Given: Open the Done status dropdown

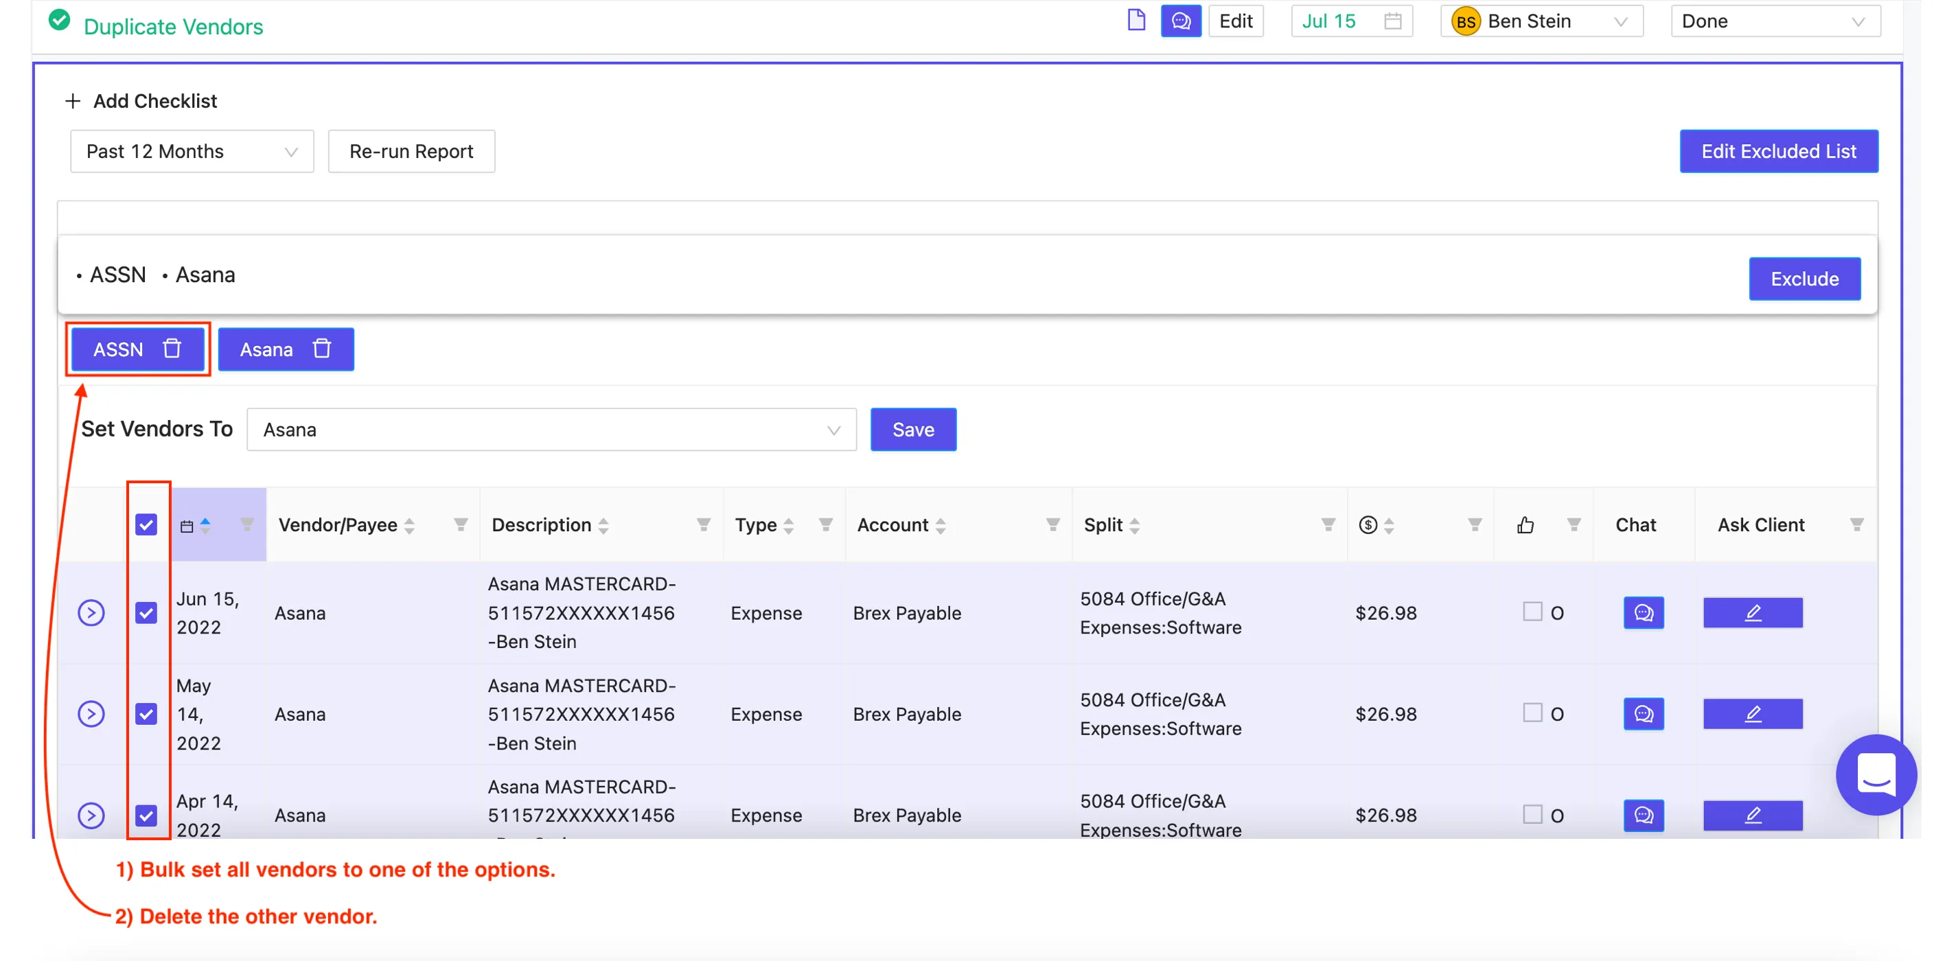Looking at the screenshot, I should pyautogui.click(x=1775, y=21).
